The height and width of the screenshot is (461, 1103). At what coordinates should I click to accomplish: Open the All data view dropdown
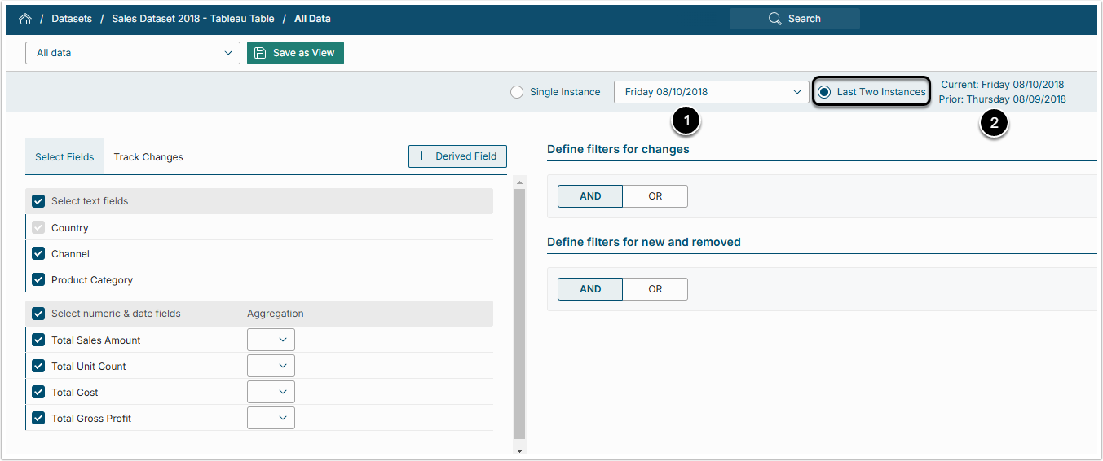[133, 53]
